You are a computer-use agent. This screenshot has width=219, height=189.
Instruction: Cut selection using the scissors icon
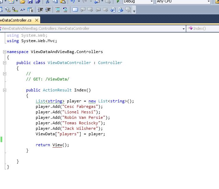(x=48, y=1)
